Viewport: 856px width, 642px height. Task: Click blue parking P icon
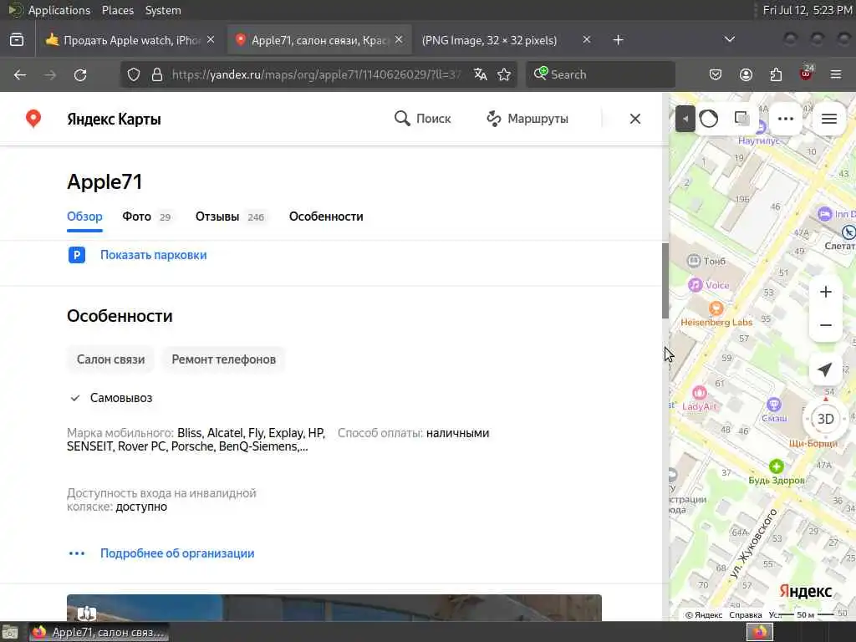pos(77,255)
